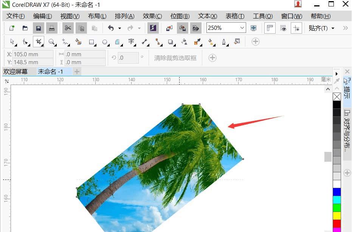Pick the yellow color swatch
Image resolution: width=352 pixels, height=232 pixels.
[x=337, y=216]
